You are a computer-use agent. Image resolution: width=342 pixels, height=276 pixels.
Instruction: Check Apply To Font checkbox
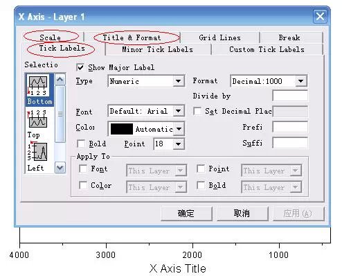click(x=83, y=169)
